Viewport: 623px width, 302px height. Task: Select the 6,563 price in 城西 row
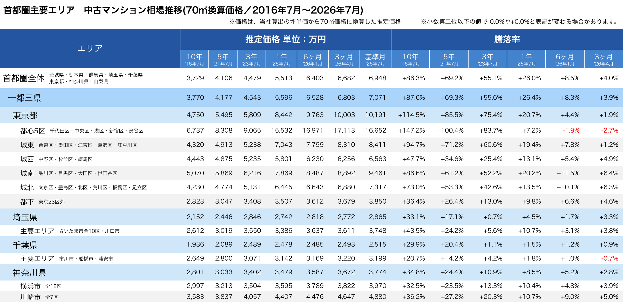click(377, 159)
